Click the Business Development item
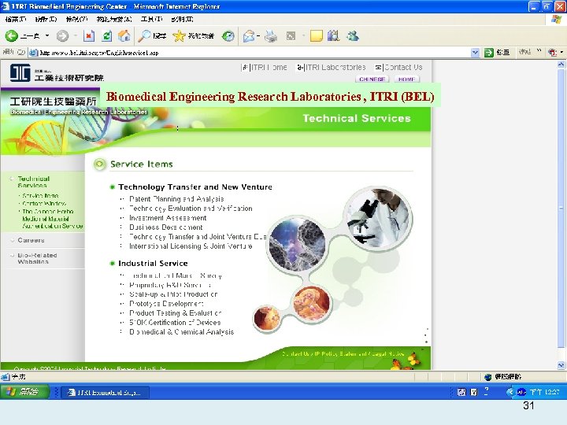Image resolution: width=567 pixels, height=425 pixels. (166, 227)
